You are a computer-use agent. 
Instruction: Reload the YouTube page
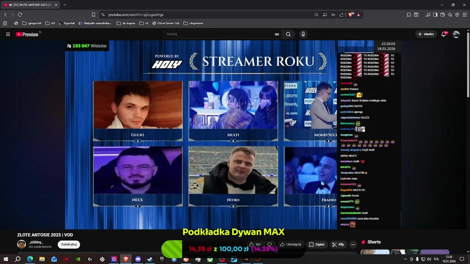[20, 15]
